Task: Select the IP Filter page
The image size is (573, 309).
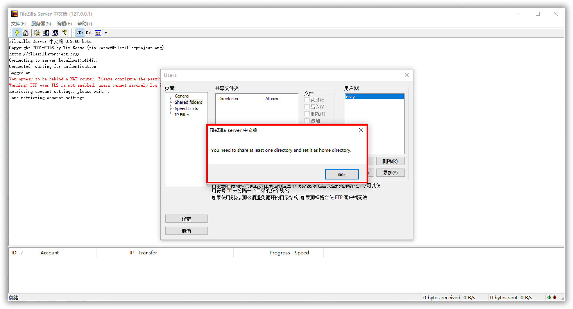Action: point(182,115)
